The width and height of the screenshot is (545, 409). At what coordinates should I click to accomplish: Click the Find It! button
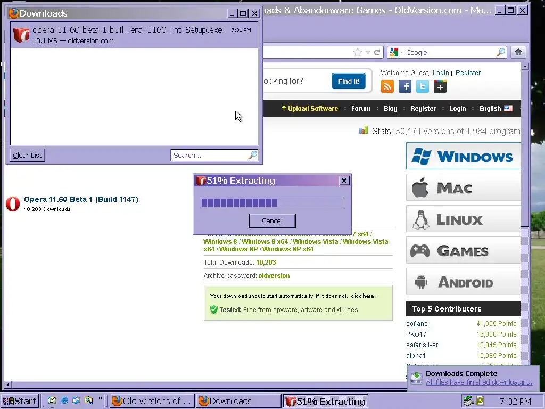tap(349, 81)
